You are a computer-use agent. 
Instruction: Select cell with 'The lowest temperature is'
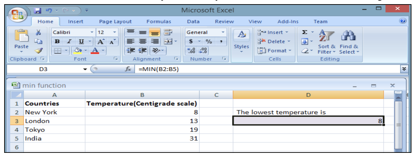click(x=308, y=112)
